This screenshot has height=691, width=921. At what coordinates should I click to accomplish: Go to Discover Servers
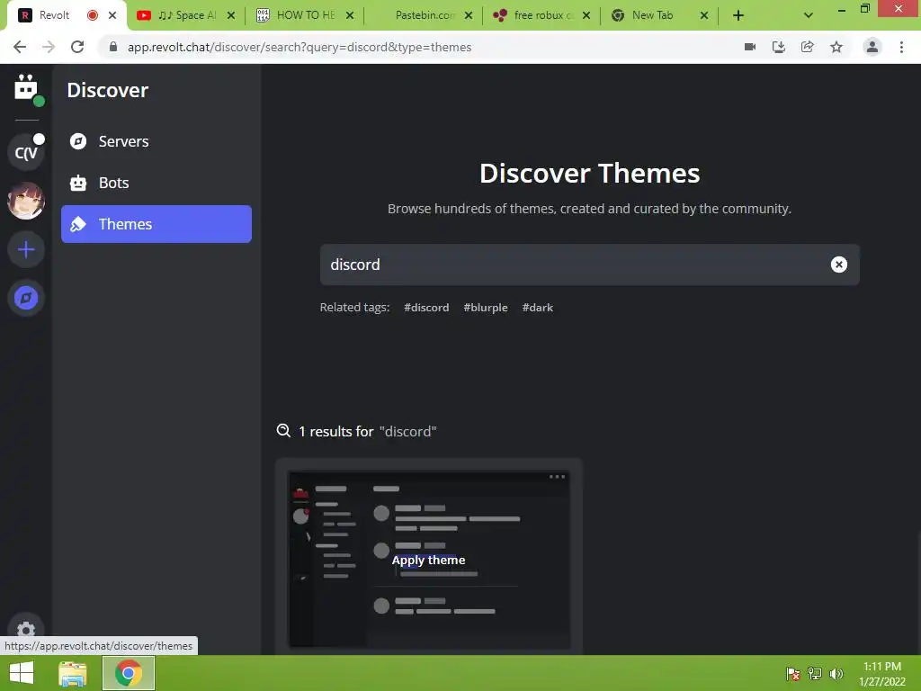click(156, 141)
